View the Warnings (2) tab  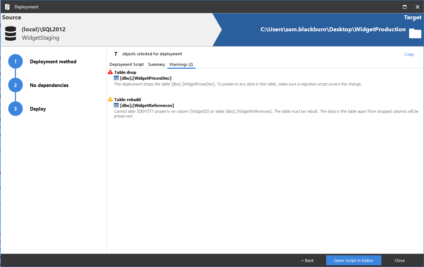coord(181,64)
